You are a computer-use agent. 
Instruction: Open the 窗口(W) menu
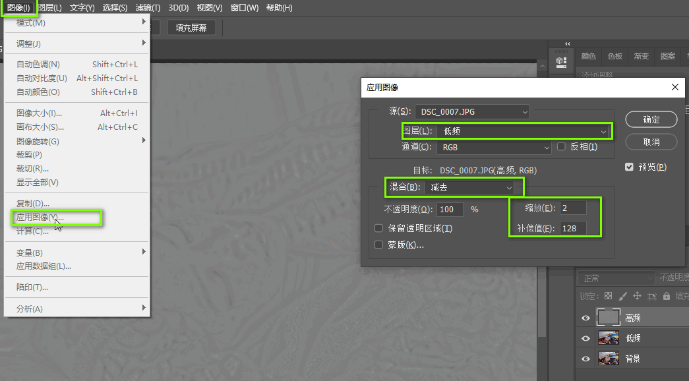pyautogui.click(x=245, y=8)
